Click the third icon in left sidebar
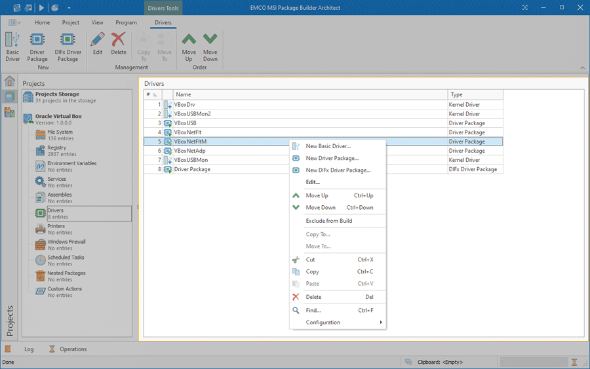 click(9, 112)
